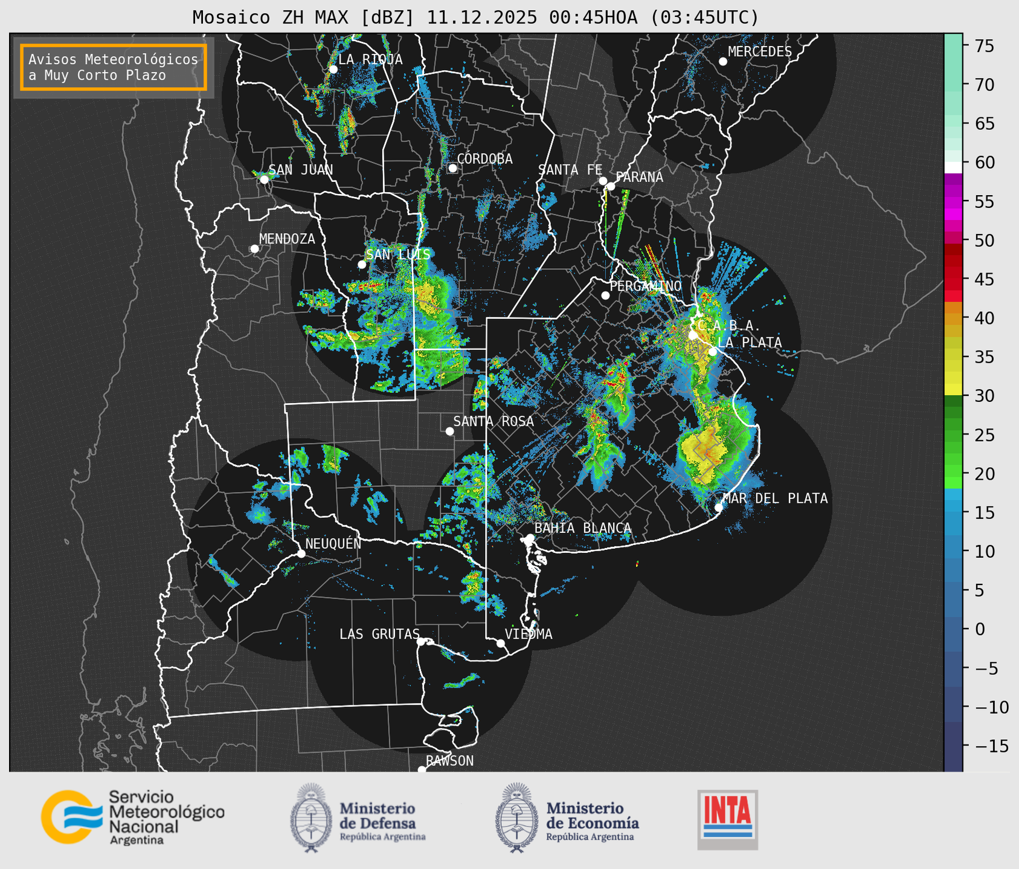Click the SANTA ROSA label
Viewport: 1019px width, 869px height.
pos(493,422)
